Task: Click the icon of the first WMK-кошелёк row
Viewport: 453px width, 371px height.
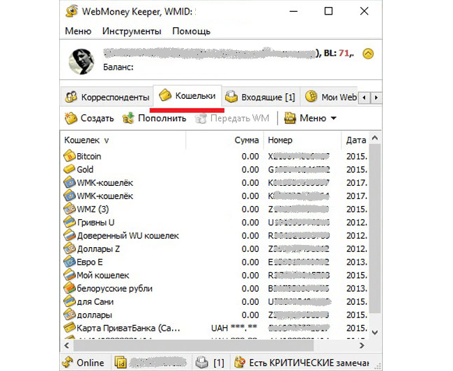Action: 69,182
